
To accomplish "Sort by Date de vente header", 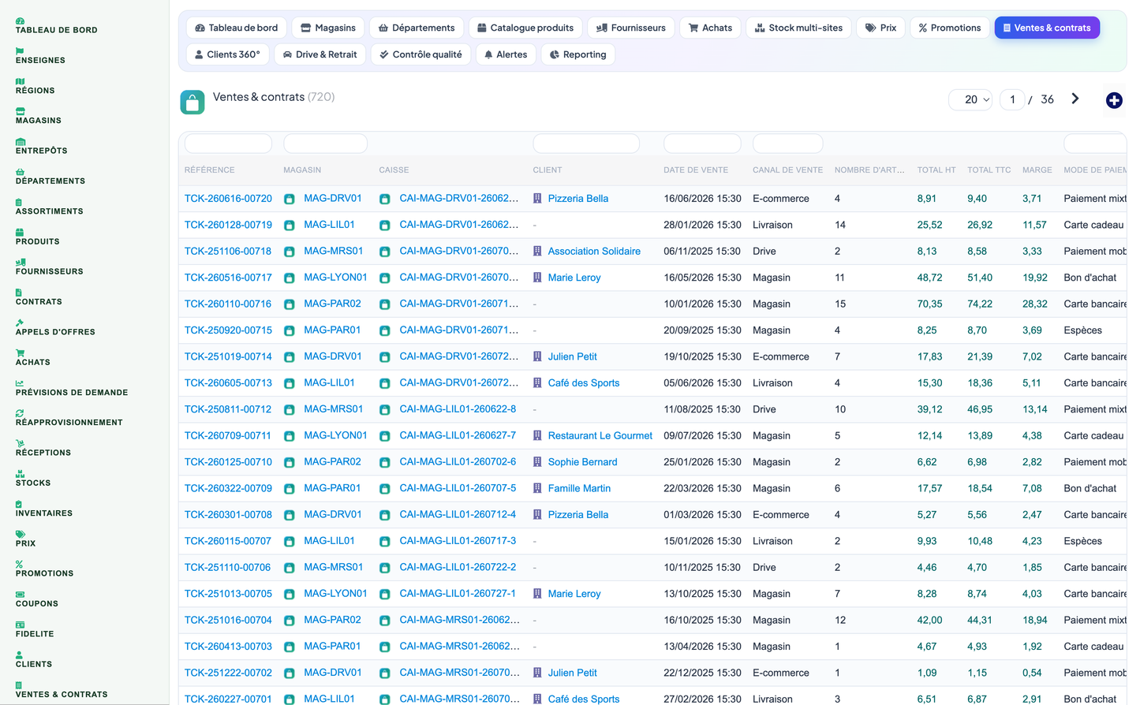I will coord(696,170).
